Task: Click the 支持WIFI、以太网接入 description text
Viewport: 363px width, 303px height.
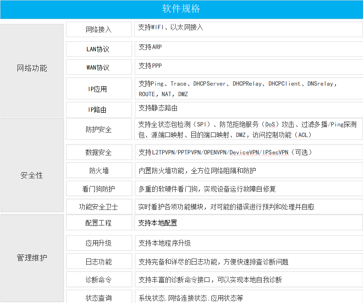Action: 170,28
